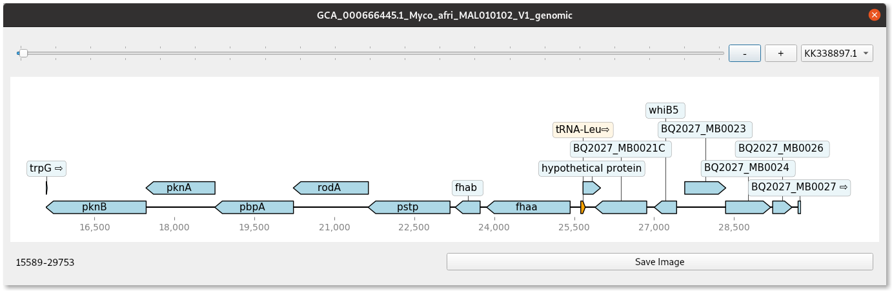
Task: Click the rodA gene arrow
Action: tap(331, 188)
